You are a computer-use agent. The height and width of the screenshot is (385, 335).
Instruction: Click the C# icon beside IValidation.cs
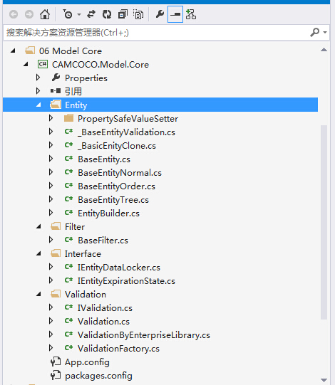pyautogui.click(x=68, y=307)
